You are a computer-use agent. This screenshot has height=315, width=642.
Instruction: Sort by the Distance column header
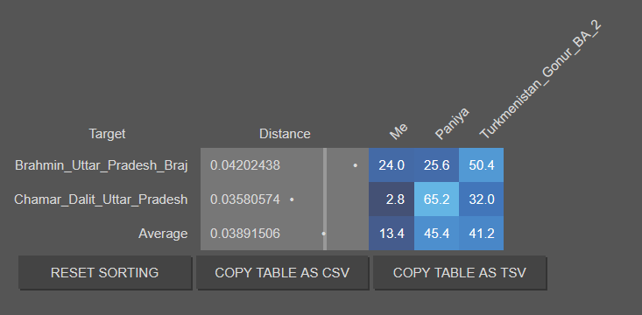[285, 134]
